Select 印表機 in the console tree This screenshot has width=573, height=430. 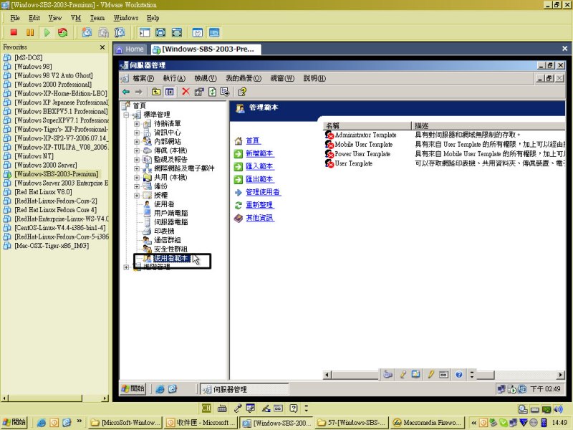164,231
